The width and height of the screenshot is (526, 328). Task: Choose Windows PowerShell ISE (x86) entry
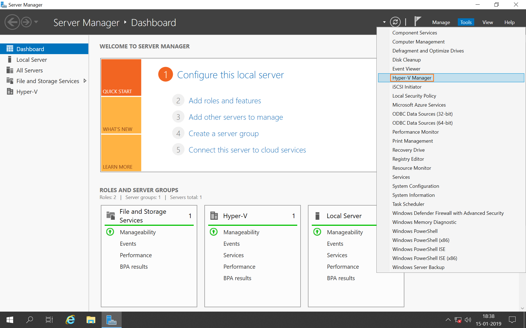point(451,258)
